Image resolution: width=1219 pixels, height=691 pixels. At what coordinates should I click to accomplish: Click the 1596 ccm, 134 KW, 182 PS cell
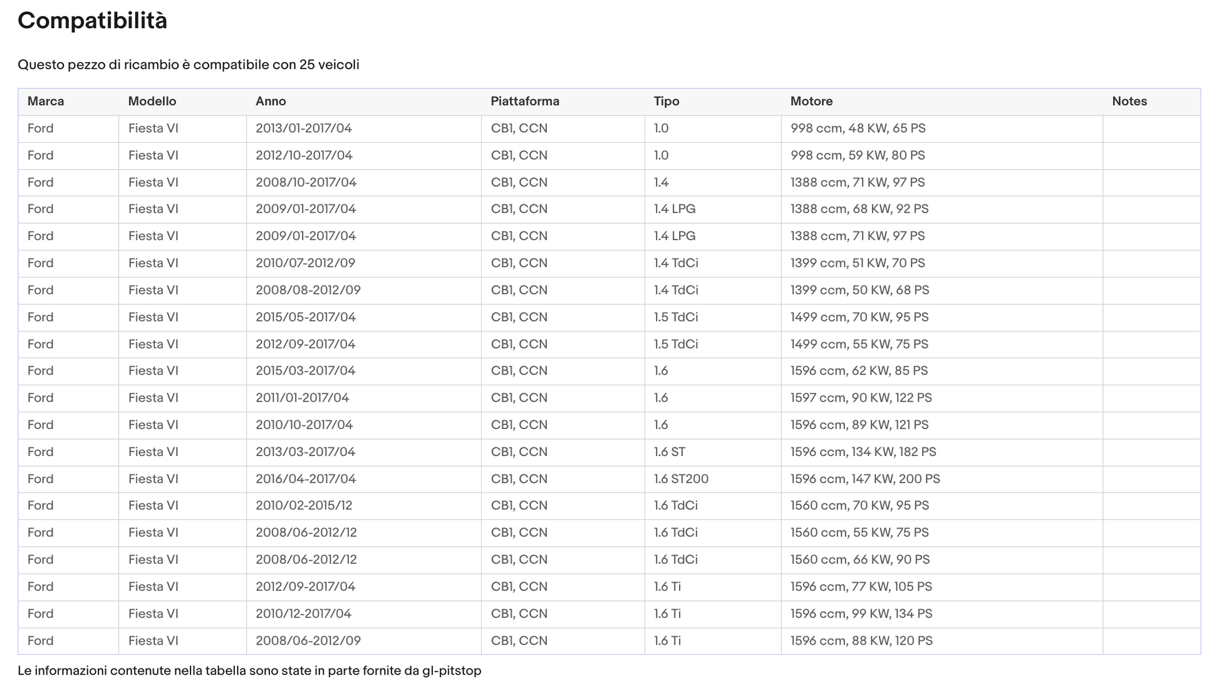(x=863, y=452)
